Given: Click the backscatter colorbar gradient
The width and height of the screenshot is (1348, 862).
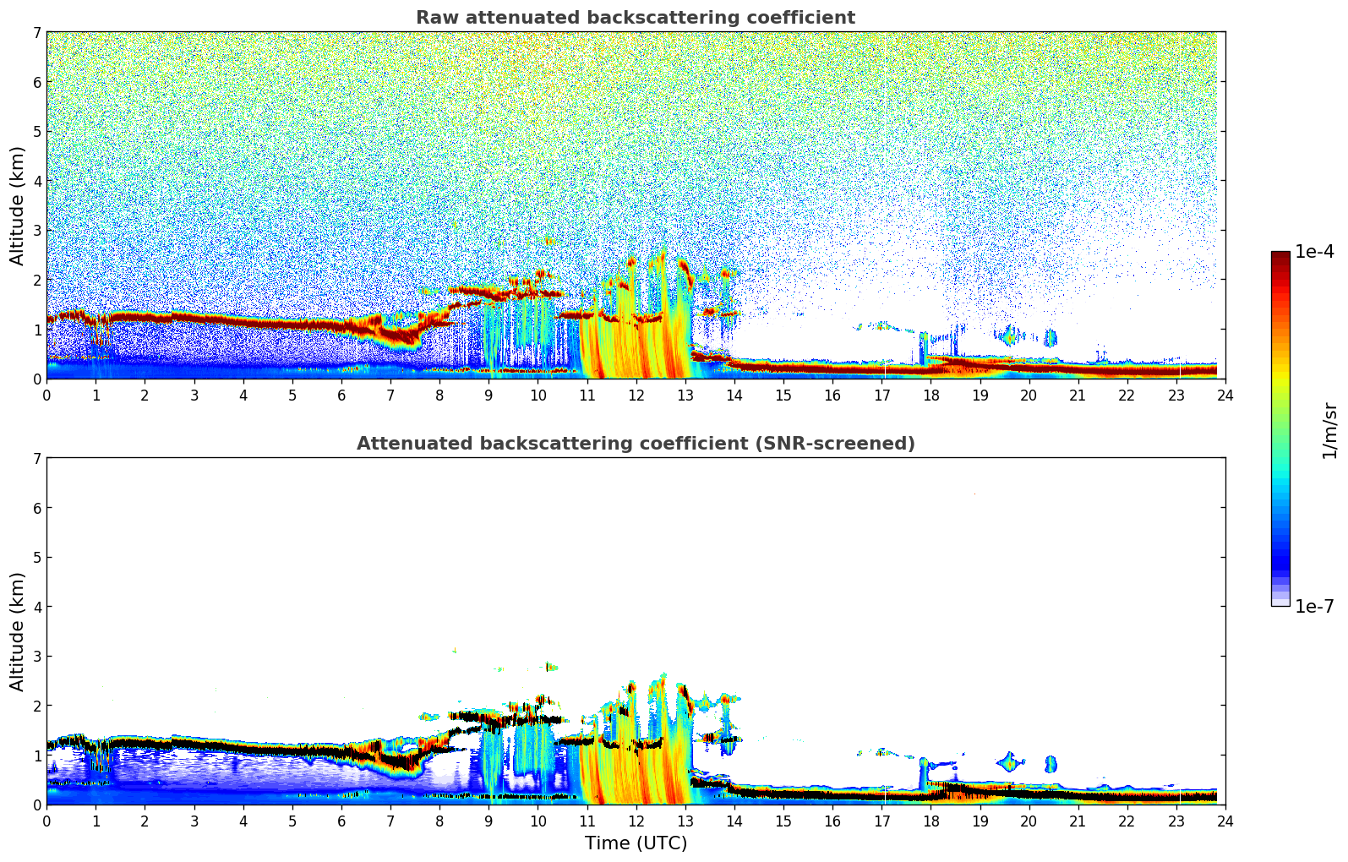Looking at the screenshot, I should (x=1280, y=428).
